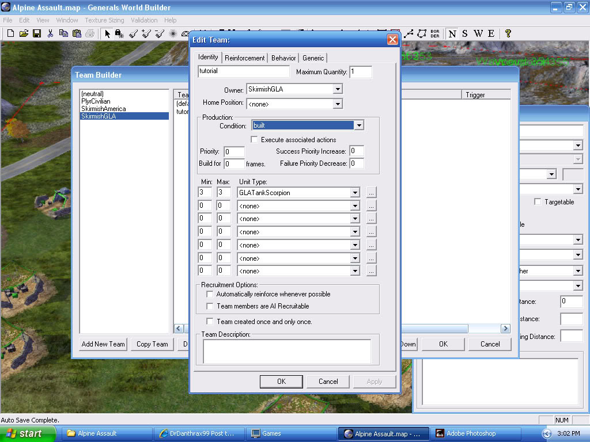The width and height of the screenshot is (590, 442).
Task: Click OK in the Team Builder window
Action: tap(443, 344)
